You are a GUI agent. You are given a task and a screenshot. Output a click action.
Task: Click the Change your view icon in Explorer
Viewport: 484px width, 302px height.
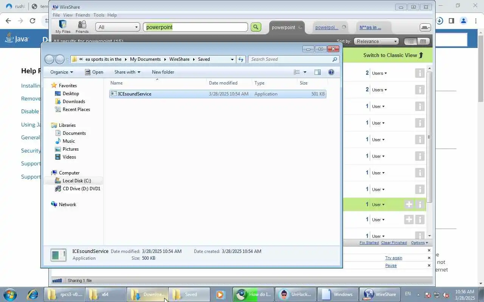tap(297, 72)
